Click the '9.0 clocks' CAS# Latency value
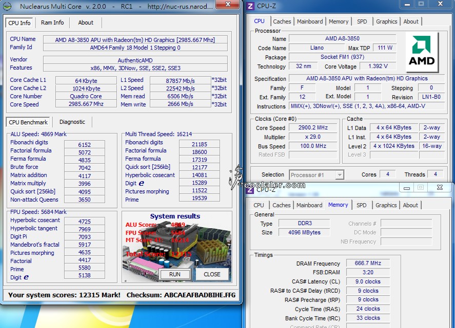 click(x=368, y=281)
